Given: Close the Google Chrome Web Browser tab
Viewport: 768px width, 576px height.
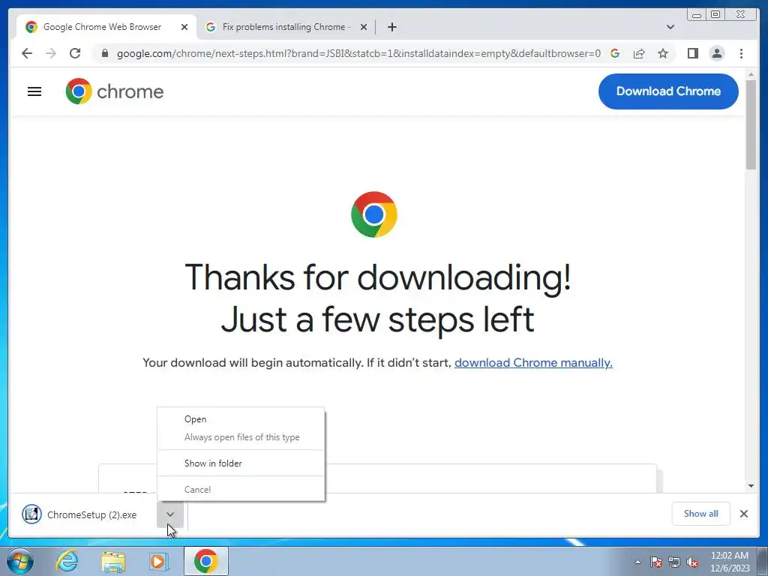Looking at the screenshot, I should click(184, 27).
